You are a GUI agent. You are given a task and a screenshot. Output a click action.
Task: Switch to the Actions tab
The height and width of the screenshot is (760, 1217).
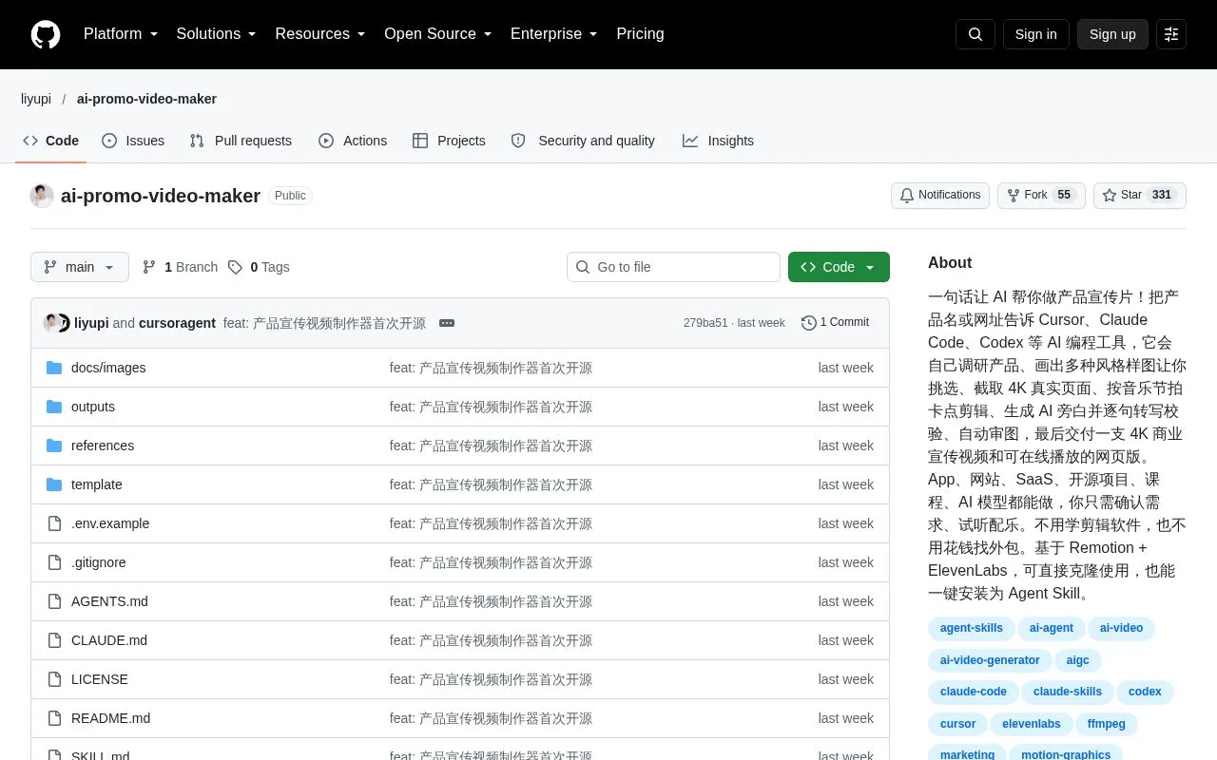(x=353, y=141)
